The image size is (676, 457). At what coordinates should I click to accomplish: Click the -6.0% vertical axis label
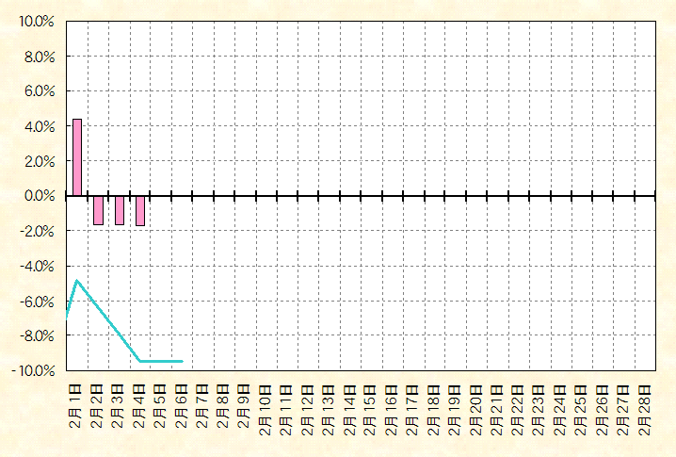point(37,301)
